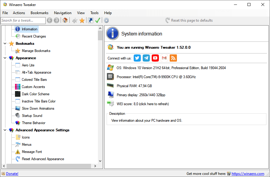The width and height of the screenshot is (270, 177).
Task: Click the tree vertical scrollbar down arrow
Action: click(x=100, y=161)
